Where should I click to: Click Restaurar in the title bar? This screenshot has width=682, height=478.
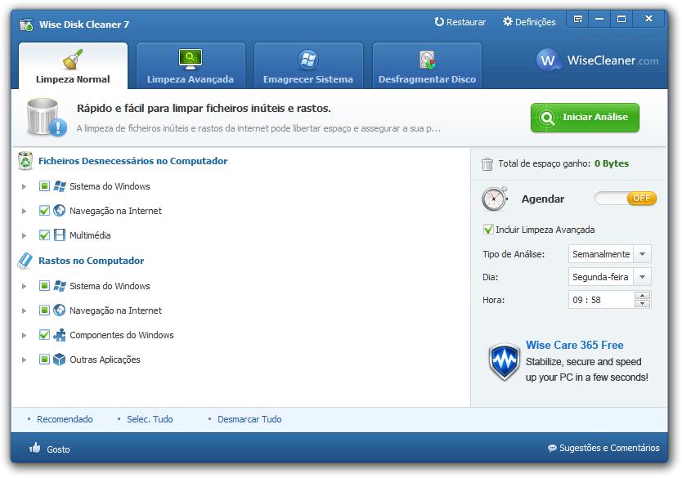point(460,22)
